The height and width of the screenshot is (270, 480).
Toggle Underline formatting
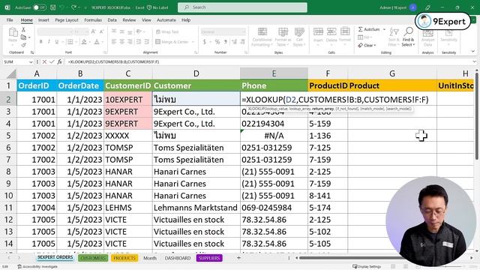(57, 42)
